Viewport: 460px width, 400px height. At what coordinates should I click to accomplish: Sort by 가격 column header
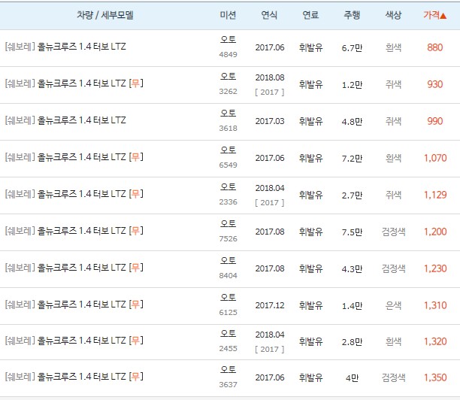click(434, 15)
